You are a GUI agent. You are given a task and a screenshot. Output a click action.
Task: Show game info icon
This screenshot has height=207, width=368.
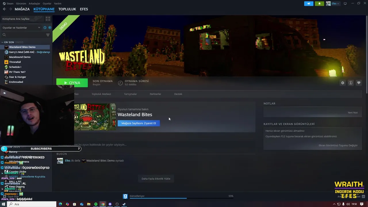(351, 83)
